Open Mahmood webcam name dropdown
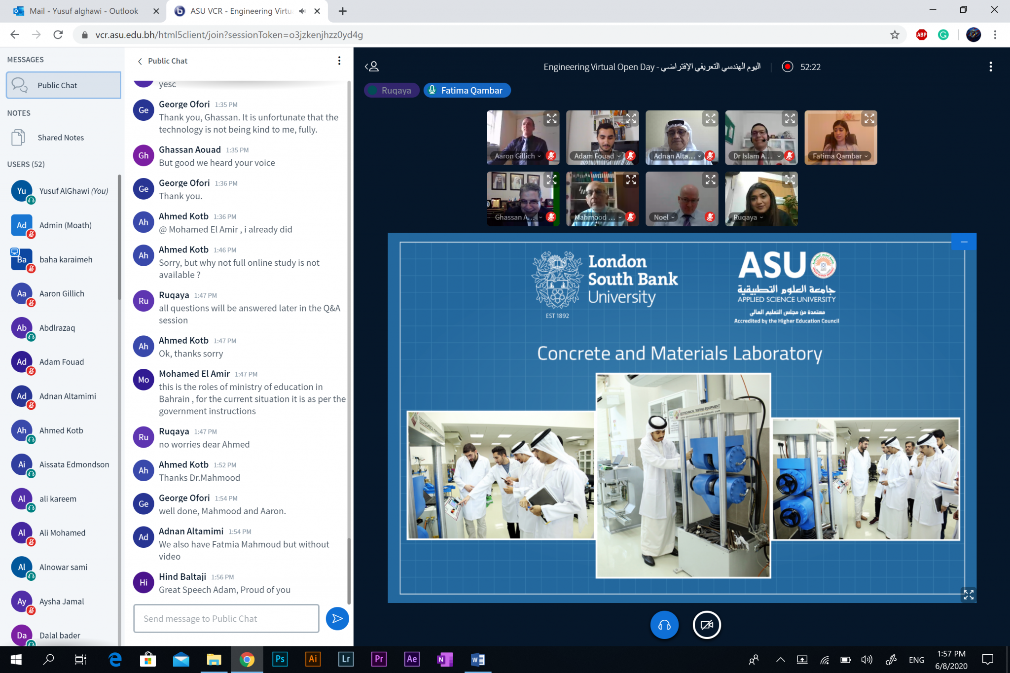1010x673 pixels. click(598, 217)
